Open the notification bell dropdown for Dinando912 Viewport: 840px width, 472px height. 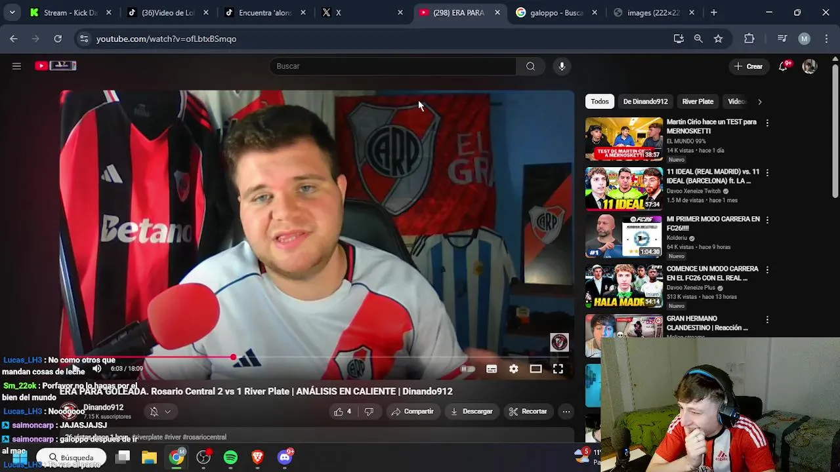pos(159,412)
